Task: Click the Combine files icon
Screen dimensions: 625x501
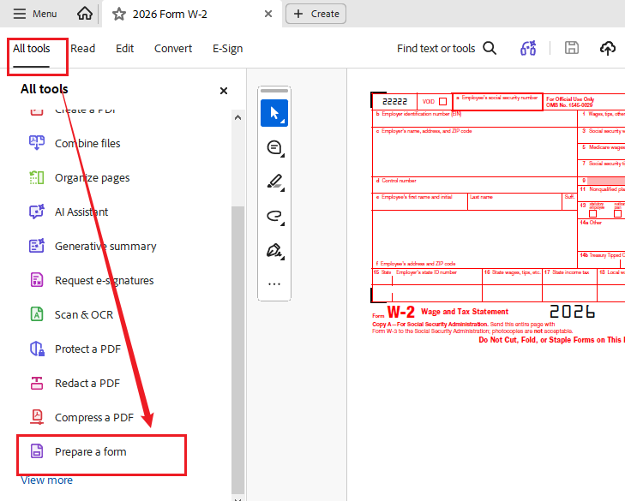Action: [x=37, y=142]
